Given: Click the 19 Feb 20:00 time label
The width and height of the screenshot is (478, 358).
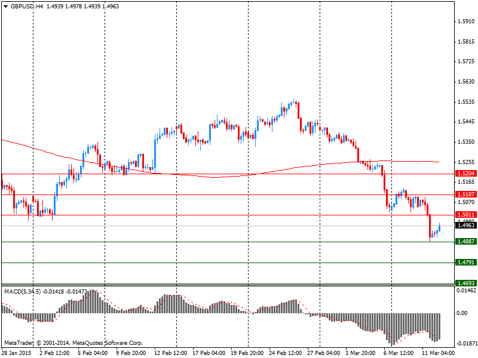Looking at the screenshot, I should 247,353.
